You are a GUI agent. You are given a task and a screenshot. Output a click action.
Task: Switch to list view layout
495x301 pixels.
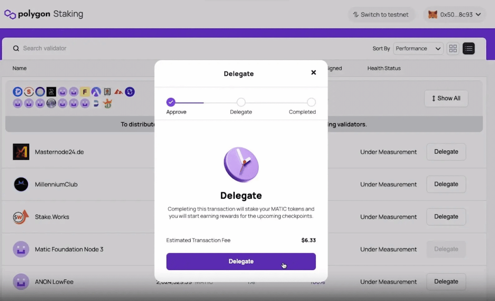coord(469,48)
